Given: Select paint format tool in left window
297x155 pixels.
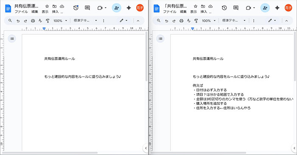Looking at the screenshot, I should pos(48,21).
